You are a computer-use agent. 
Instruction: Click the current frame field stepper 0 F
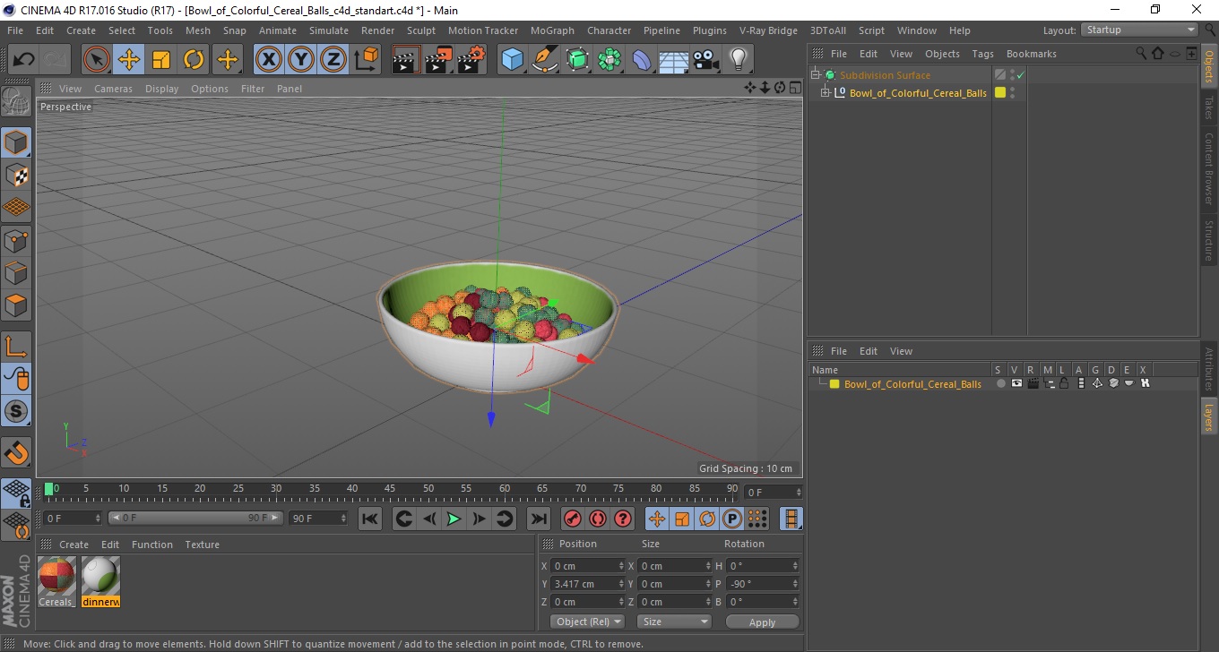[x=98, y=519]
